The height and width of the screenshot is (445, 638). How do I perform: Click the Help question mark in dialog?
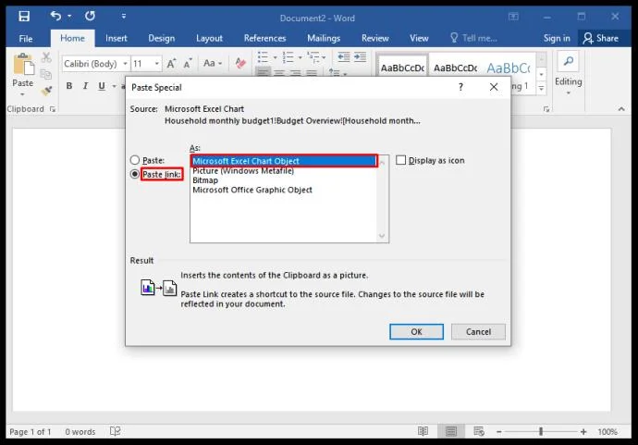tap(460, 87)
